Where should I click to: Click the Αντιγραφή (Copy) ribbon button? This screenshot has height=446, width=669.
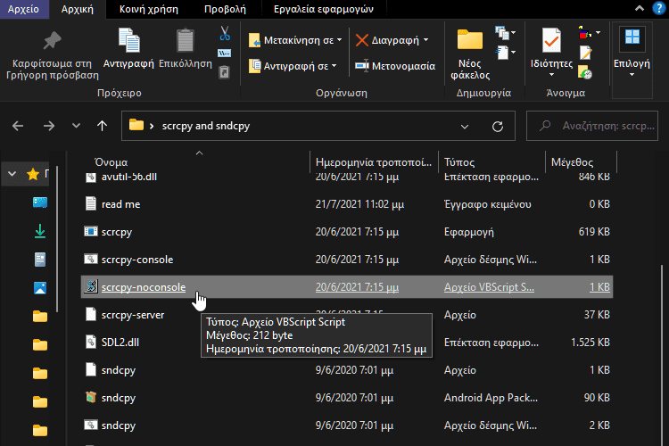(x=128, y=48)
